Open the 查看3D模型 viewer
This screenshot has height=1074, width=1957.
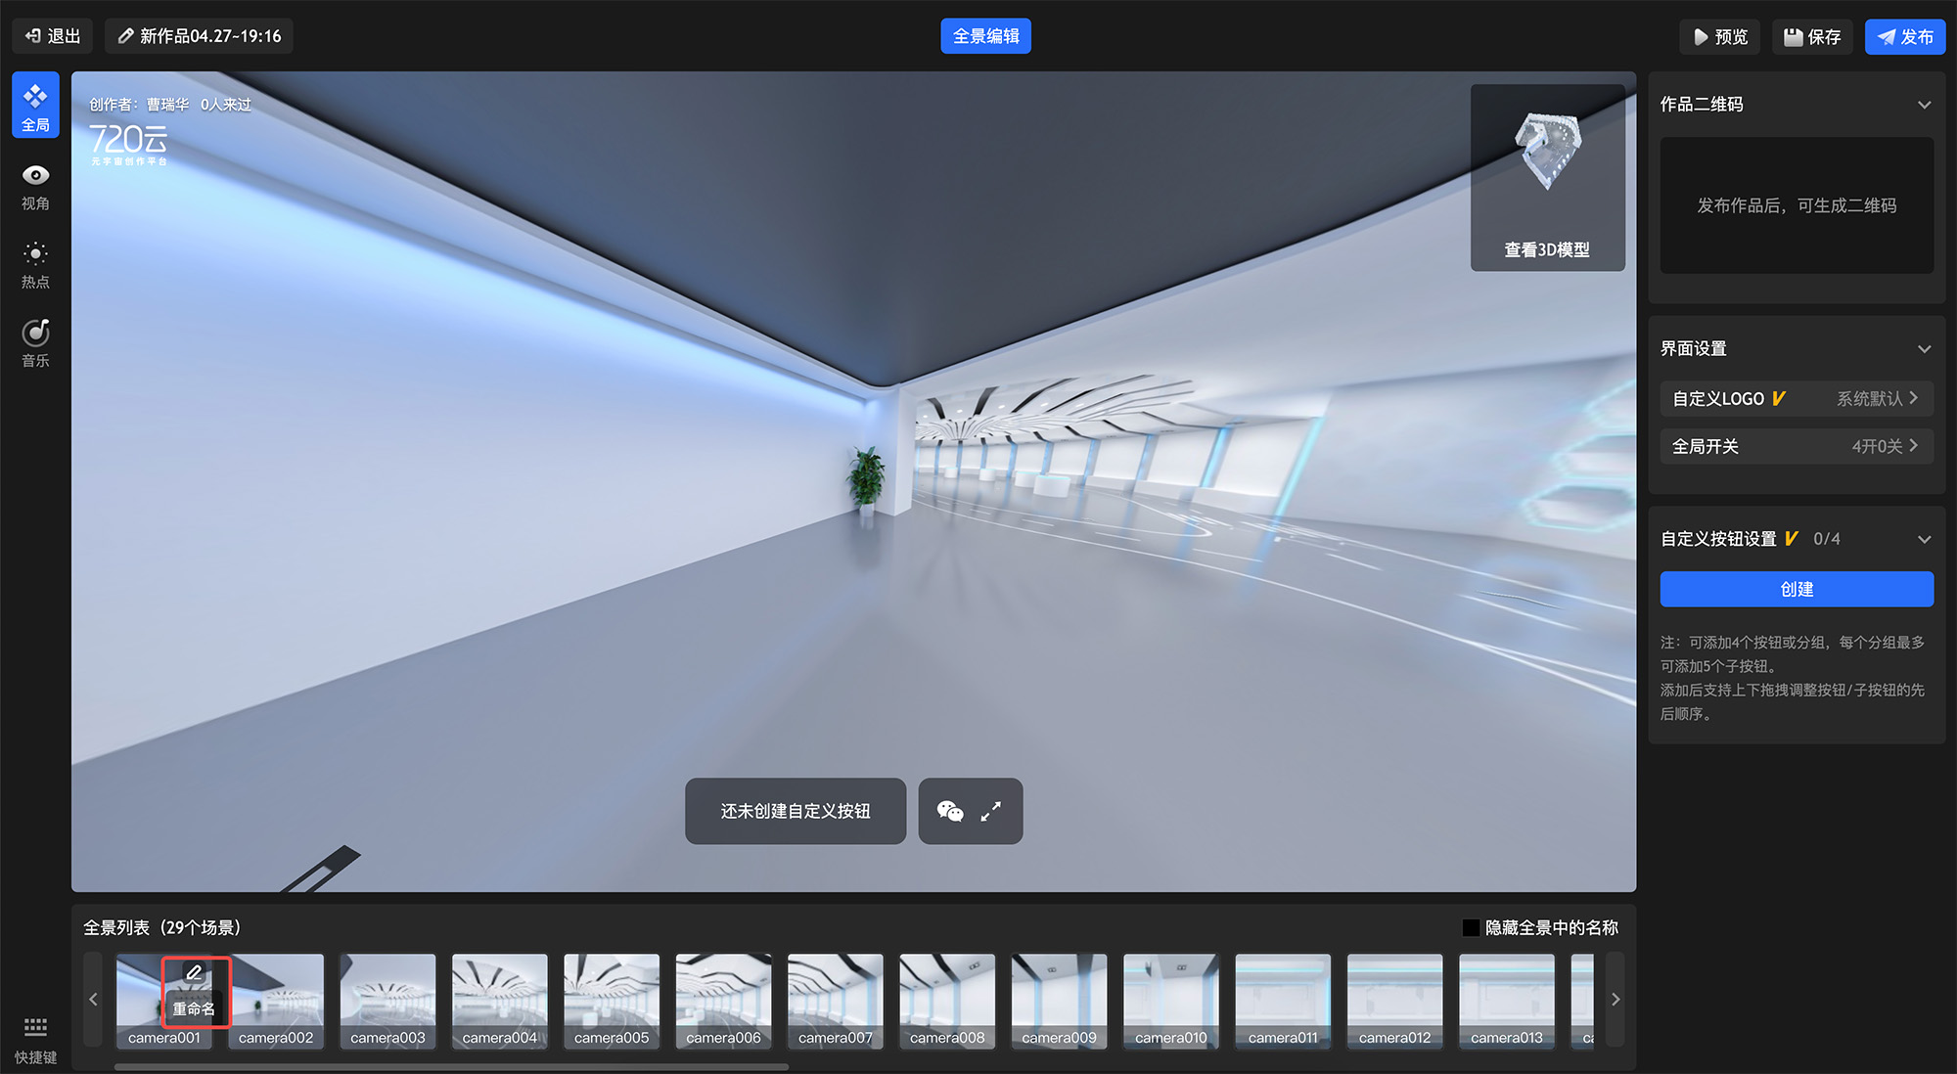pyautogui.click(x=1546, y=178)
